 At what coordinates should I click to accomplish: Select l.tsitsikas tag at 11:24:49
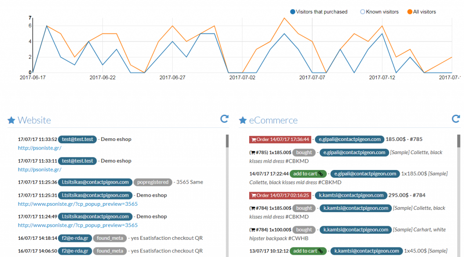95,217
